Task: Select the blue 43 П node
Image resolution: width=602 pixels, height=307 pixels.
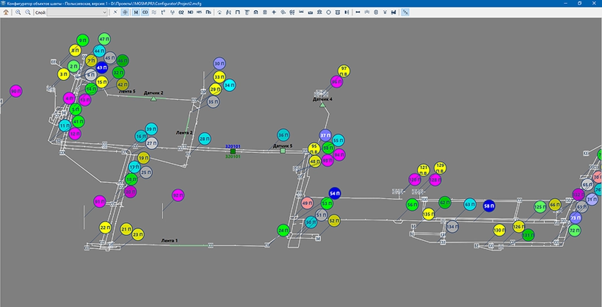Action: click(x=101, y=67)
